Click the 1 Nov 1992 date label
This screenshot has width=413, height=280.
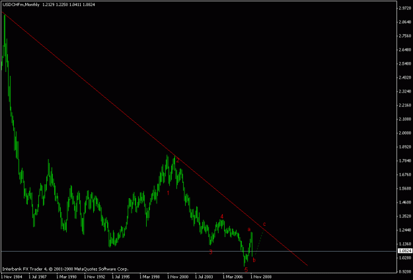pyautogui.click(x=94, y=277)
